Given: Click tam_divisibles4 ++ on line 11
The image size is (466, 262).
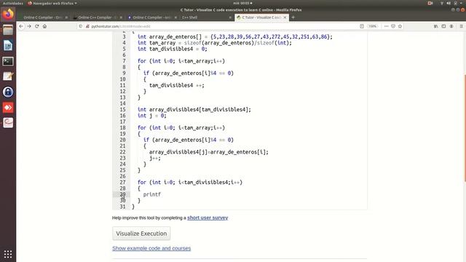Looking at the screenshot, I should [176, 85].
